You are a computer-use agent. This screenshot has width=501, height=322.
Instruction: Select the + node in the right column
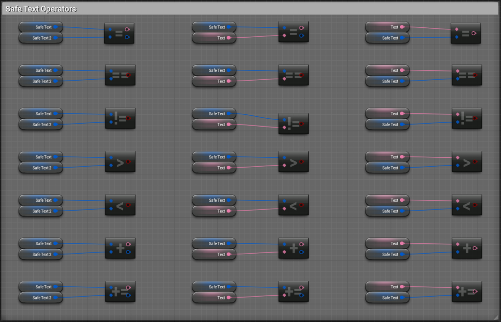pyautogui.click(x=466, y=249)
